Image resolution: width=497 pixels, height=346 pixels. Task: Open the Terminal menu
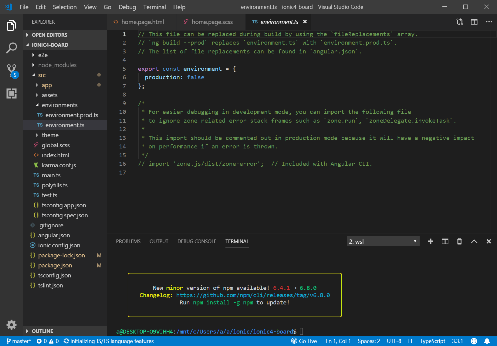pyautogui.click(x=154, y=7)
